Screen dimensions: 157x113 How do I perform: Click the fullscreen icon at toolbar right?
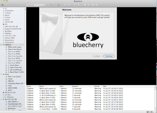[x=154, y=5]
